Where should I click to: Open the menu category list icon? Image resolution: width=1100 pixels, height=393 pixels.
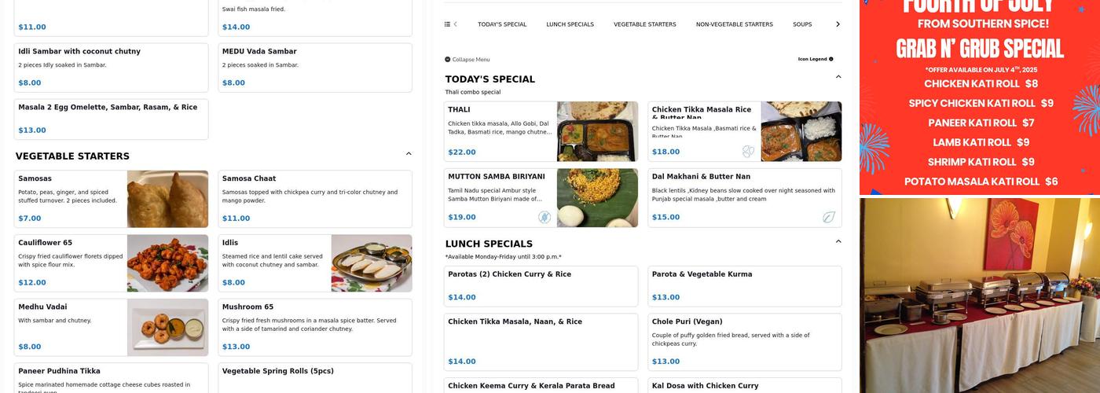click(x=447, y=24)
